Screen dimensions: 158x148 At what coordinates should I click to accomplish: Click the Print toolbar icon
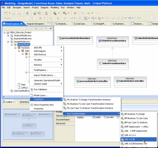pos(19,13)
